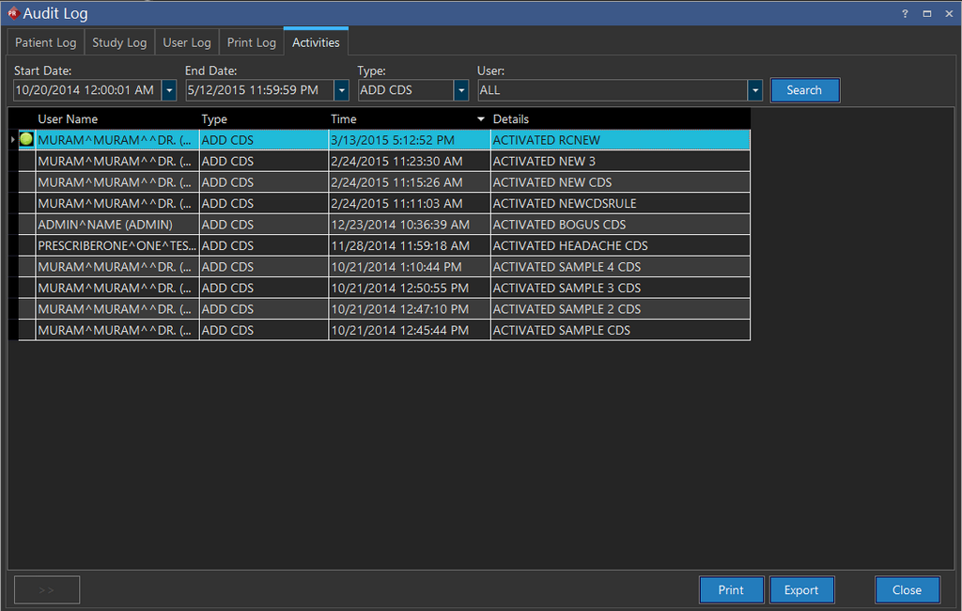Image resolution: width=962 pixels, height=611 pixels.
Task: Click the Start Date input field
Action: click(86, 90)
